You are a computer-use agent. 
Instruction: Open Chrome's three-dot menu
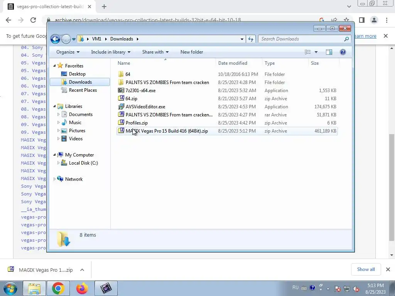pyautogui.click(x=387, y=20)
